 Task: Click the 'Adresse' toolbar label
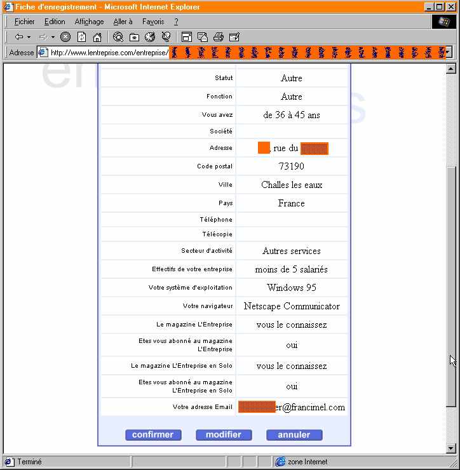[x=22, y=53]
